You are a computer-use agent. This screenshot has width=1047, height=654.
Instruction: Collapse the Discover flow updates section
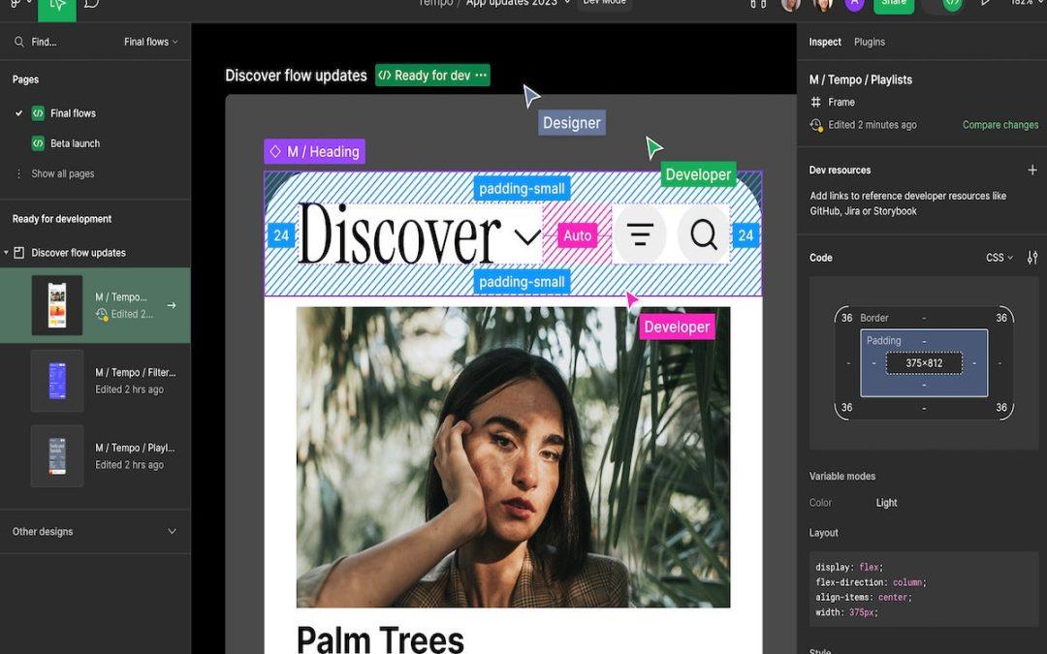pyautogui.click(x=7, y=253)
